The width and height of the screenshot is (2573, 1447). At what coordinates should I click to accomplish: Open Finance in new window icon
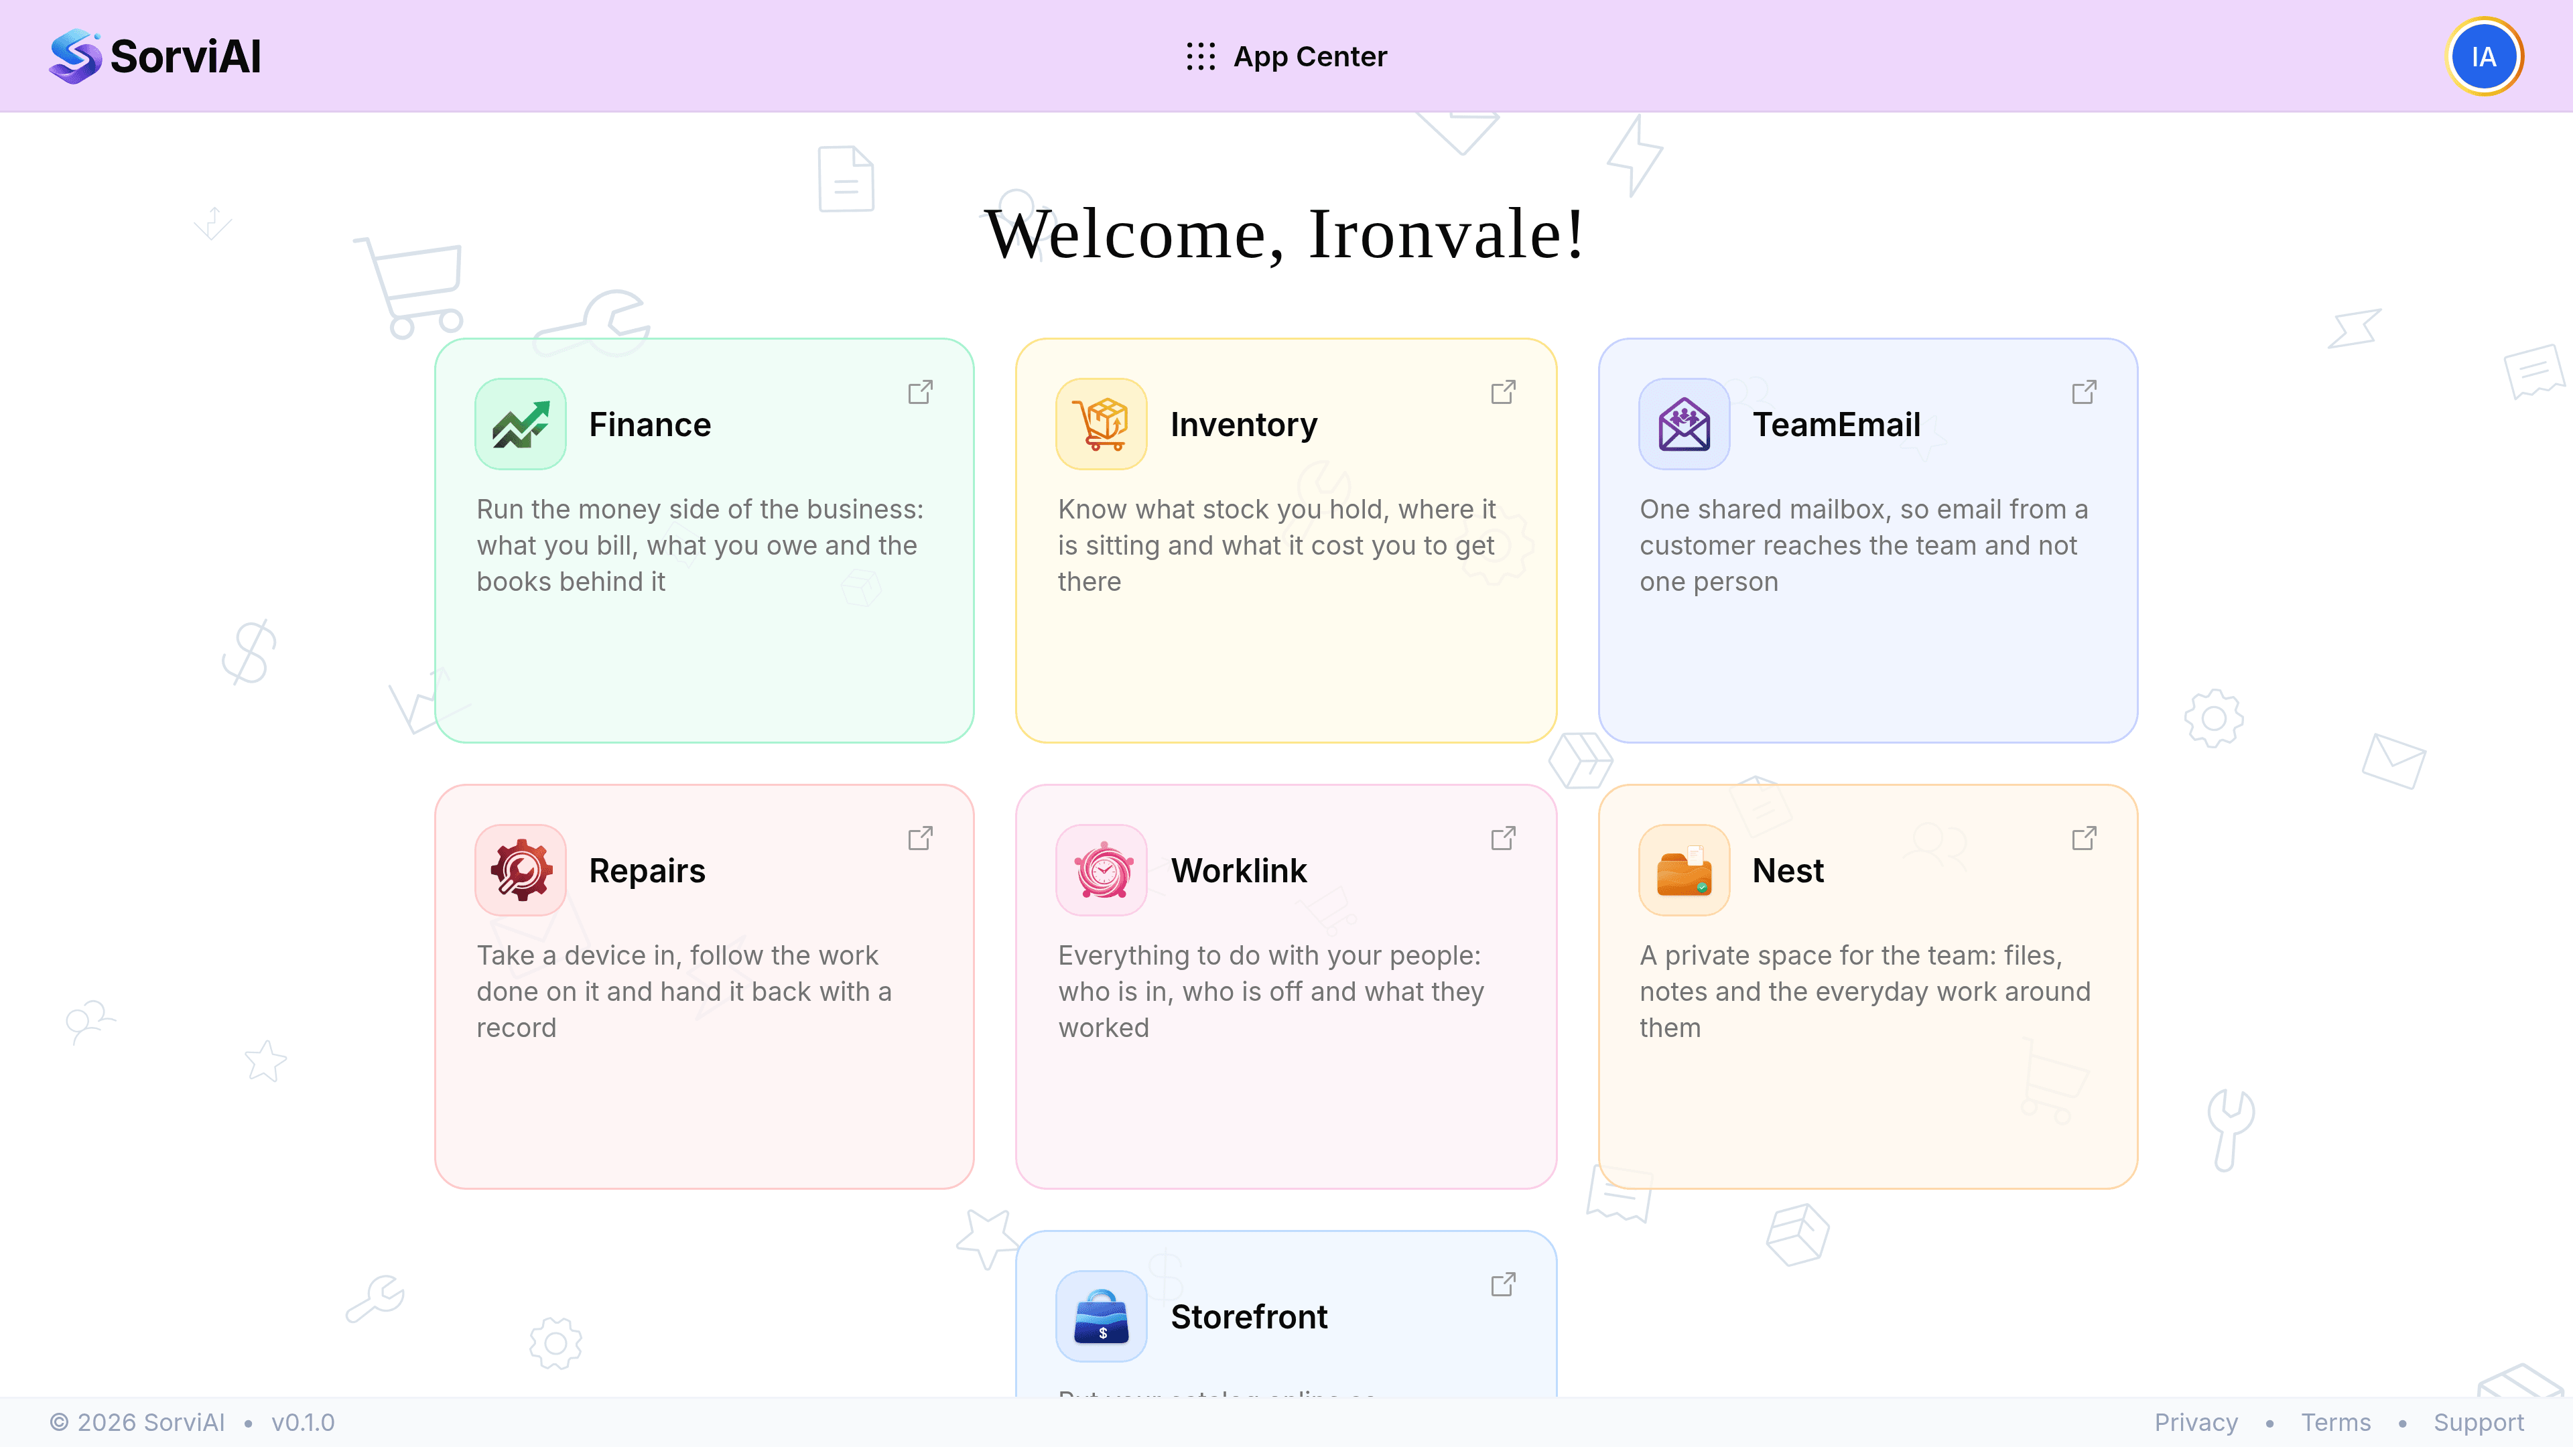[920, 393]
